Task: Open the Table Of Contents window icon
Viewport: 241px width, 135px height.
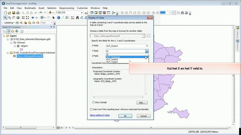Action: coord(92,13)
